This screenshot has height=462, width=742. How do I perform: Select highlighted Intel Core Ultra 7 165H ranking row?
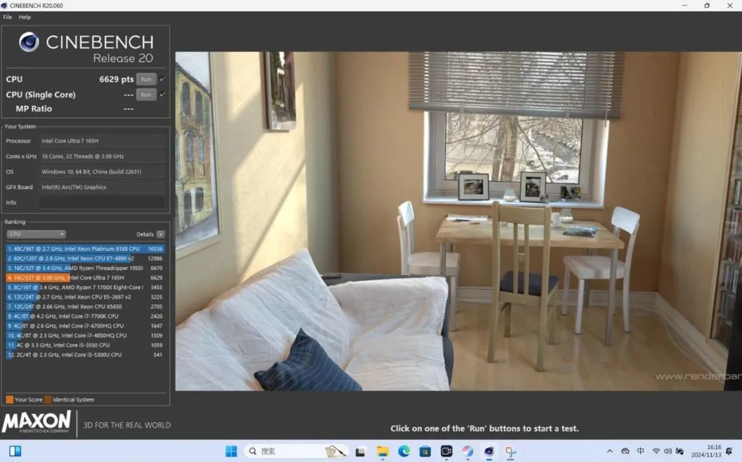(85, 277)
